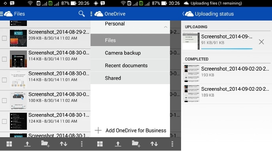The image size is (272, 151).
Task: Tap the OneDrive cloud logo next to Files
Action: coord(8,14)
